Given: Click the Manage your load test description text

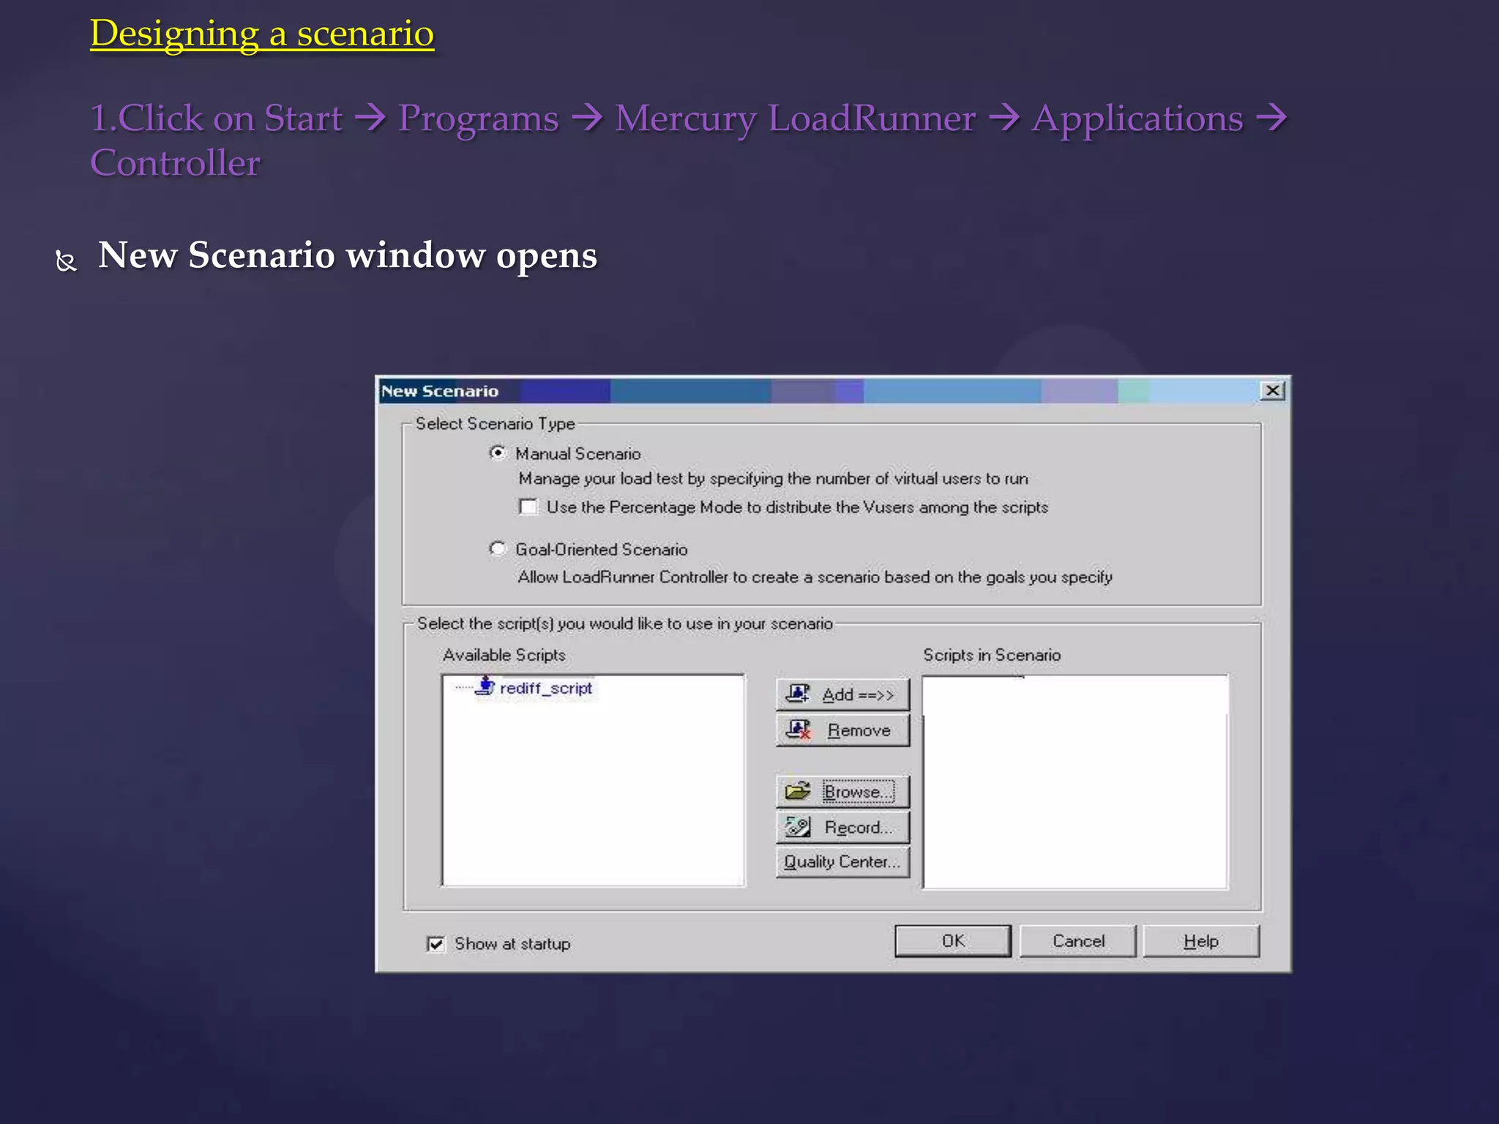Looking at the screenshot, I should tap(773, 479).
